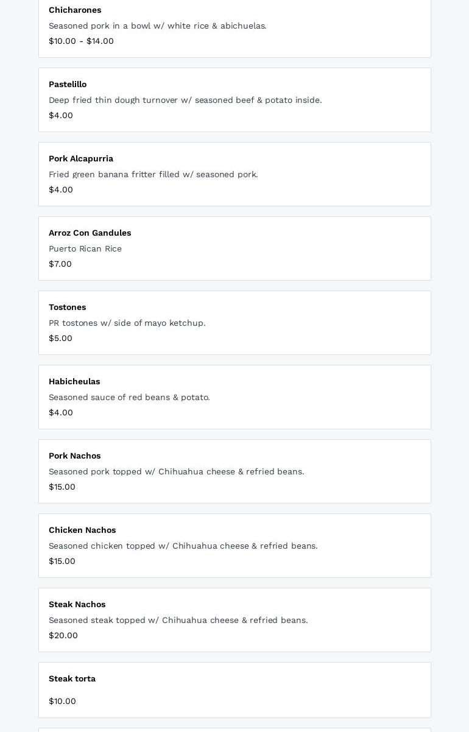Click the 'Seasoned chicken topped' description text
Image resolution: width=469 pixels, height=732 pixels.
click(x=183, y=546)
